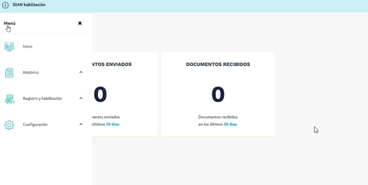Expand the Registro y habilitación chevron
The height and width of the screenshot is (185, 368).
[81, 98]
